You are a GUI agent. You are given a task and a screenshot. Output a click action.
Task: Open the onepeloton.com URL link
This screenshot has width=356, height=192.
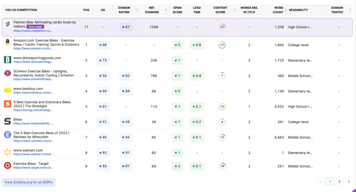tap(33, 31)
